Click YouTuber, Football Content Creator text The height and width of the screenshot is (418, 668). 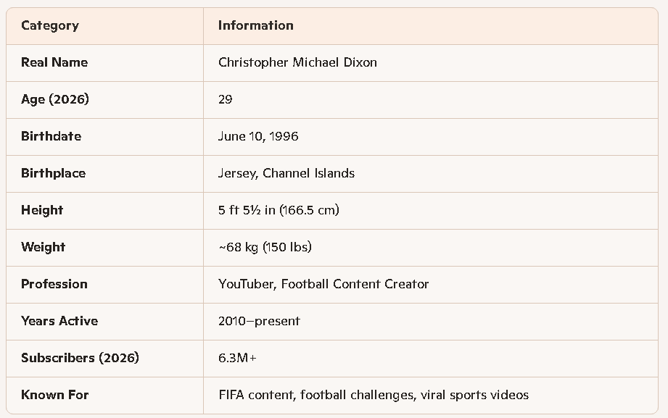[x=323, y=284]
